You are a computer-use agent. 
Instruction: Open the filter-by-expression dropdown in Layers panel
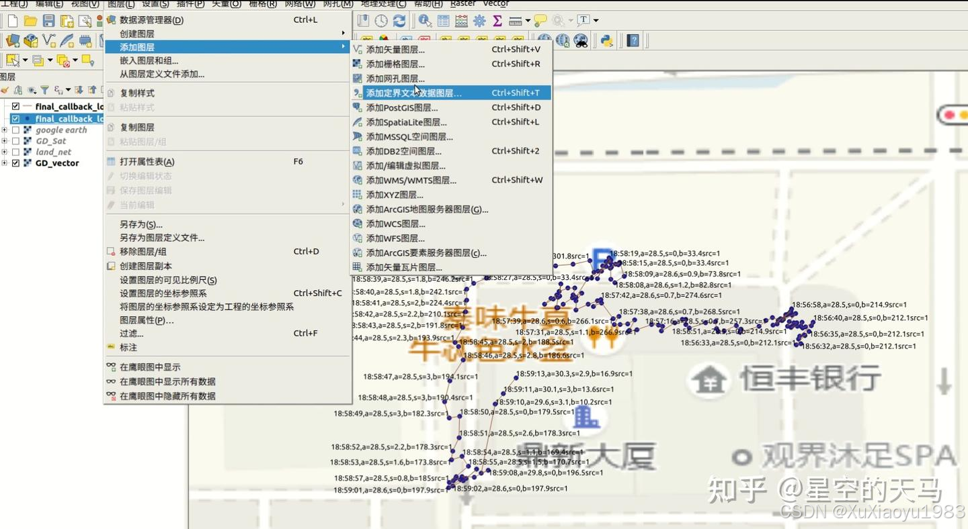tap(68, 90)
